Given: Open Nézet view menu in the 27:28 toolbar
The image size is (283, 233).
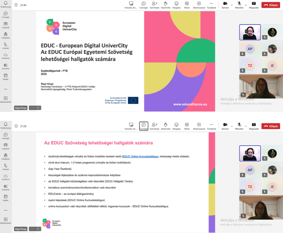Looking at the screenshot, I should [x=187, y=126].
